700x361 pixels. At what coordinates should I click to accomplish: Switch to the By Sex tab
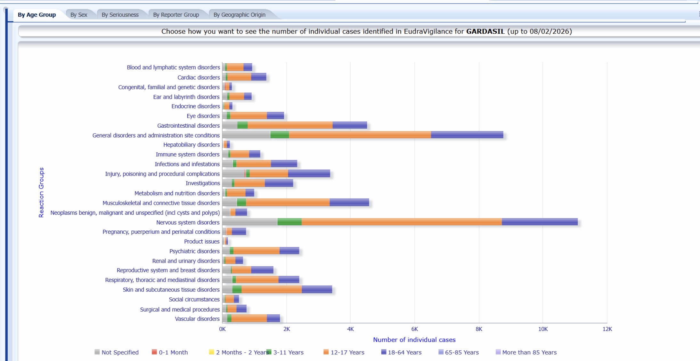79,15
